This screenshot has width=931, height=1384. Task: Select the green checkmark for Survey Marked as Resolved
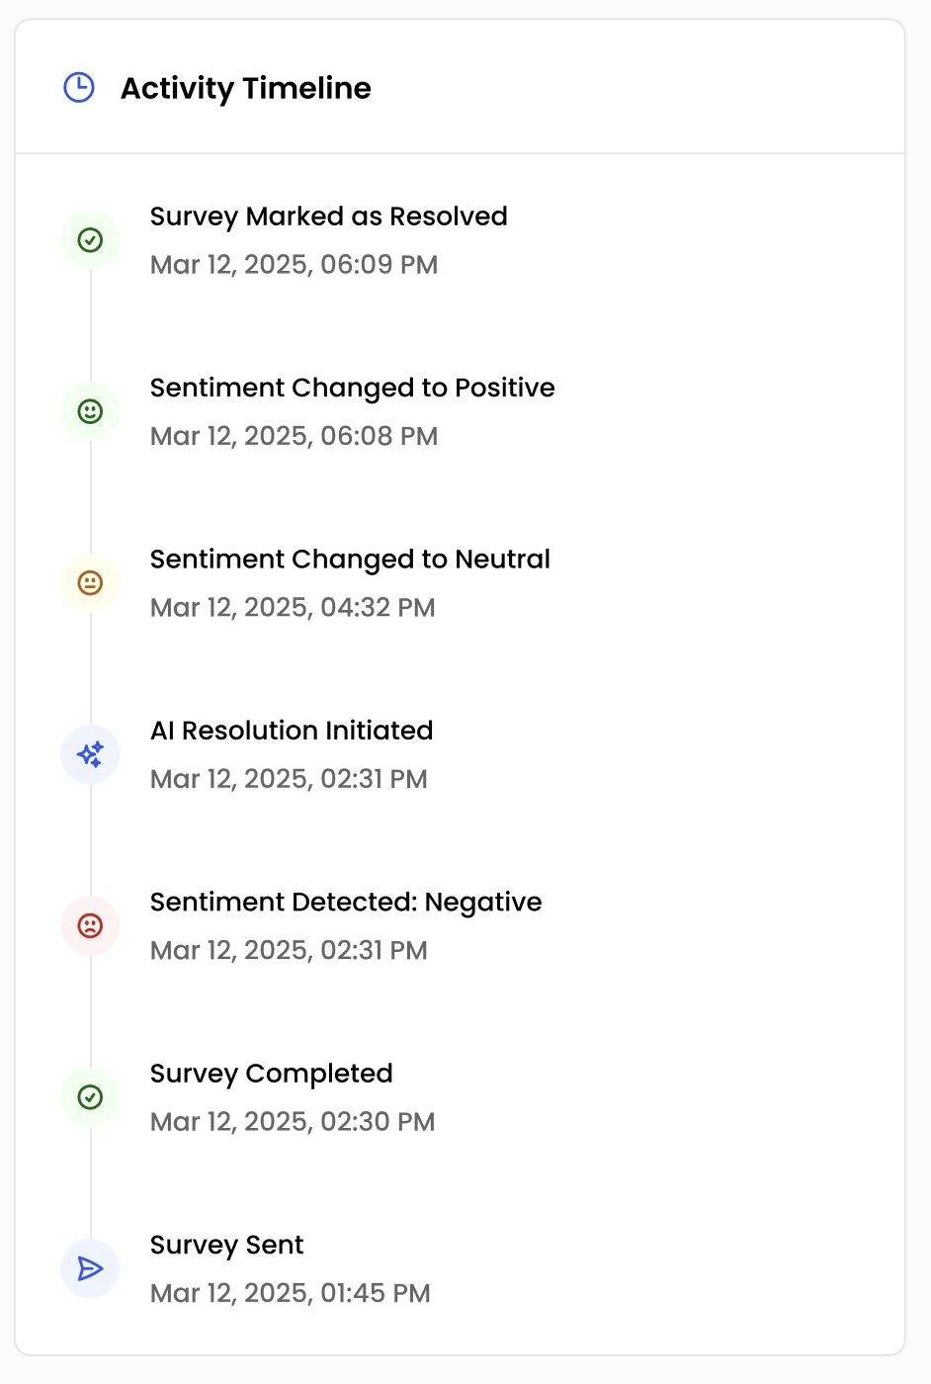[x=90, y=240]
